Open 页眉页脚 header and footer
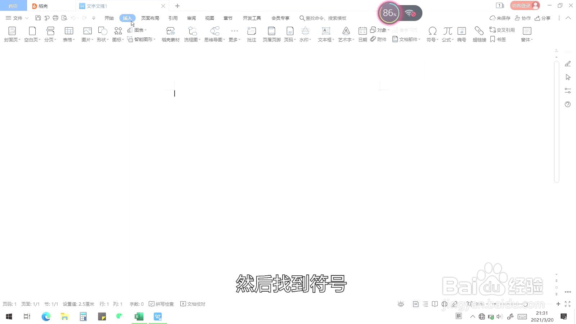 point(271,34)
